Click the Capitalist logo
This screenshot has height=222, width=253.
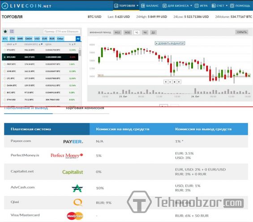(x=73, y=172)
